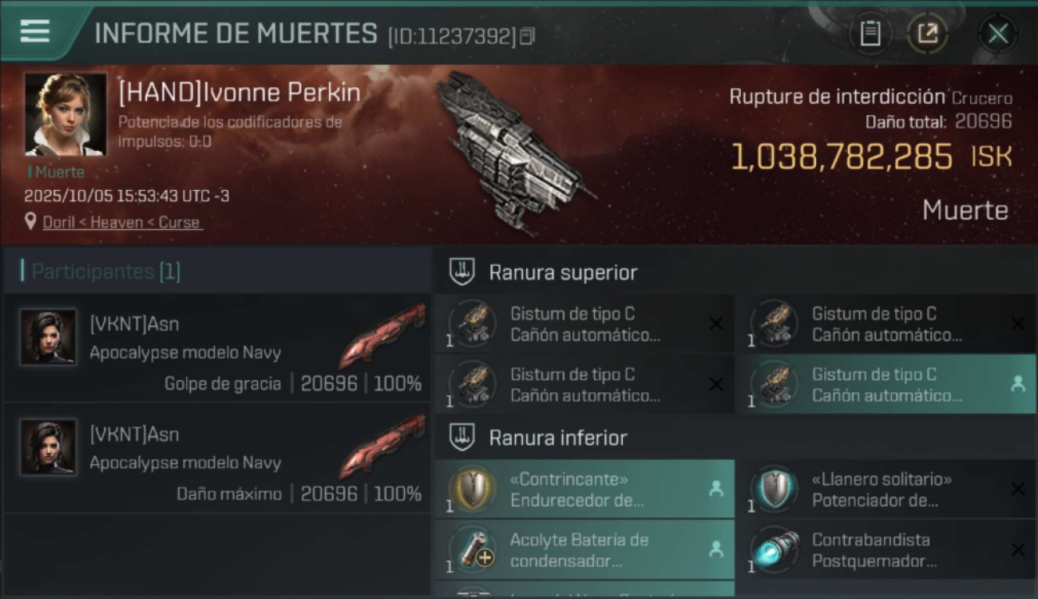Click the Ranura inferior slot header icon

click(462, 437)
